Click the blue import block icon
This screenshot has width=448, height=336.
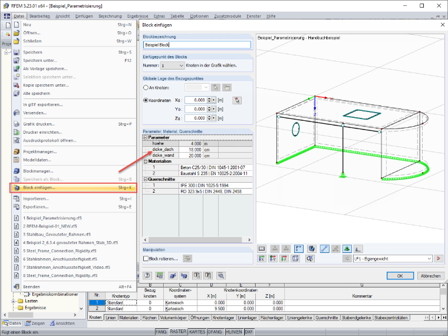pyautogui.click(x=185, y=275)
